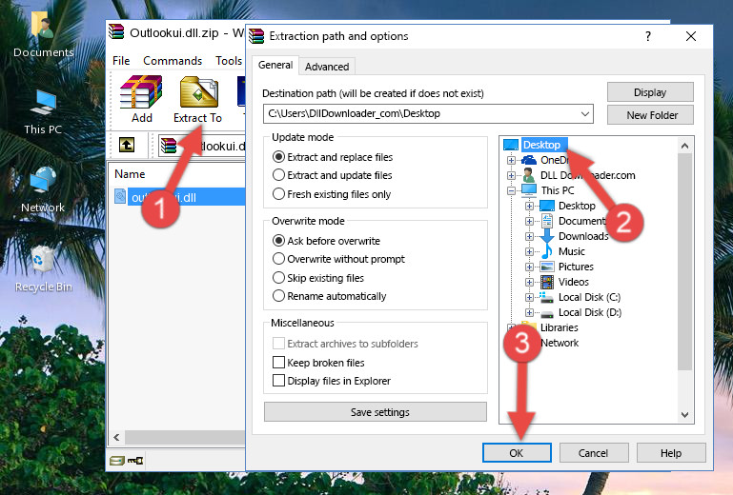Click the Save settings button
The width and height of the screenshot is (733, 495).
pyautogui.click(x=376, y=412)
